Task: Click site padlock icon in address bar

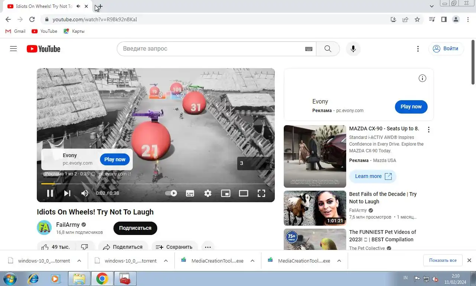Action: pyautogui.click(x=46, y=19)
